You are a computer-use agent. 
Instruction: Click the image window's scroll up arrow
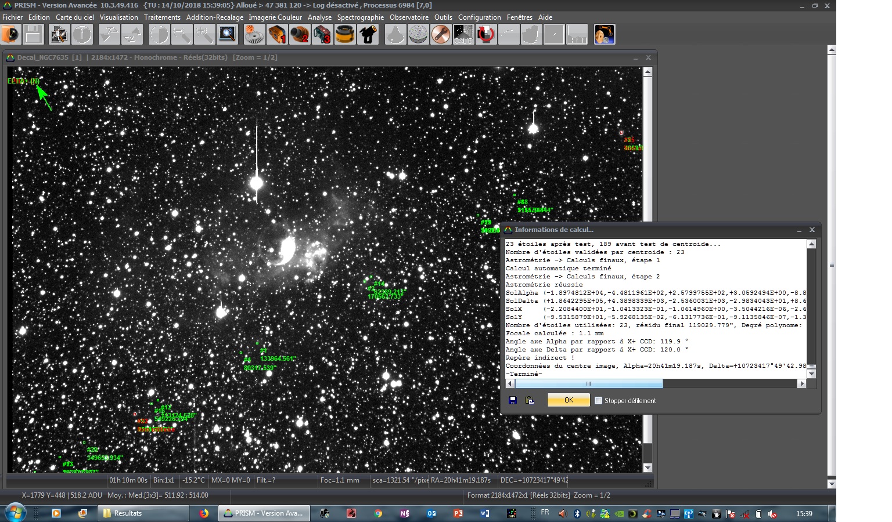(x=648, y=72)
